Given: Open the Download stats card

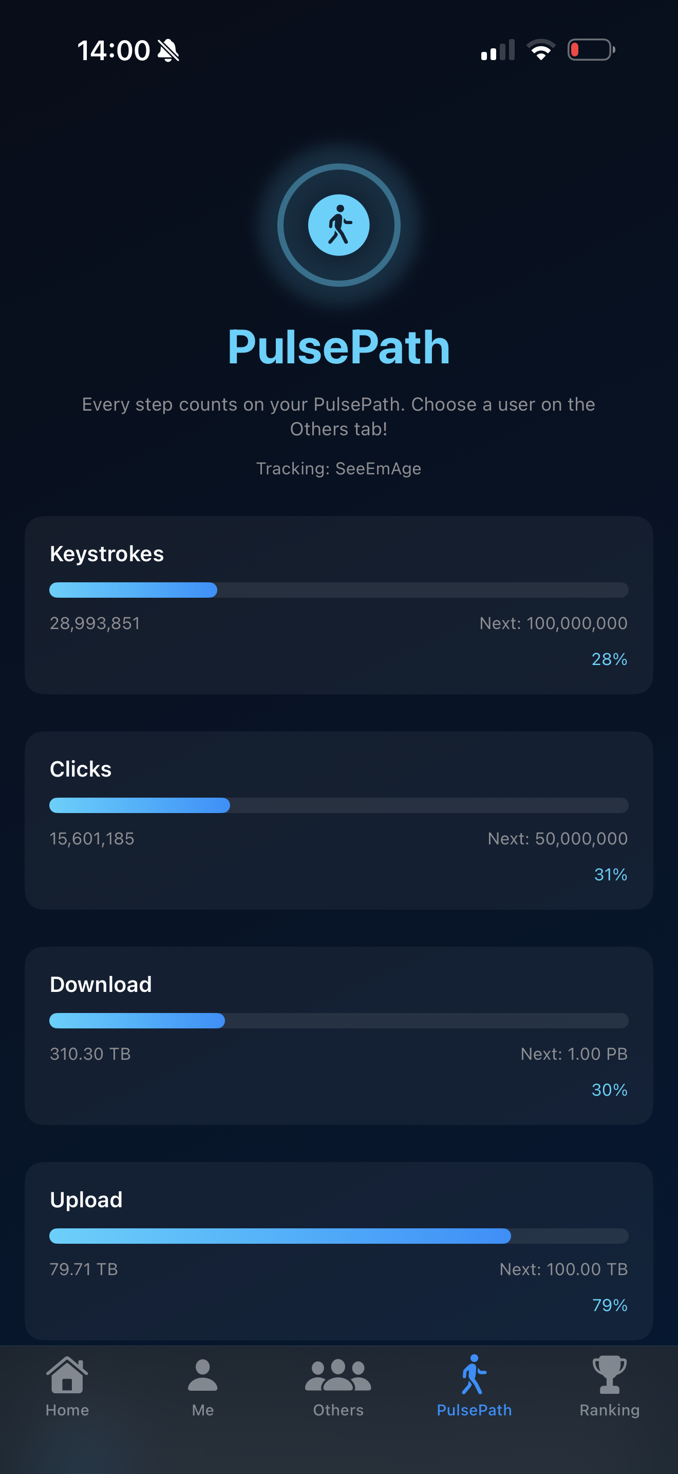Looking at the screenshot, I should coord(338,1036).
